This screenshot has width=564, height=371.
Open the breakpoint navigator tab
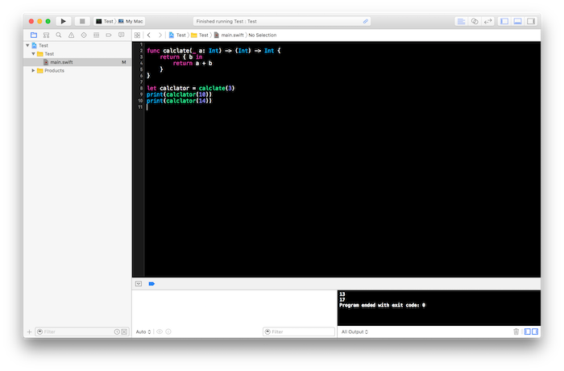(x=109, y=35)
